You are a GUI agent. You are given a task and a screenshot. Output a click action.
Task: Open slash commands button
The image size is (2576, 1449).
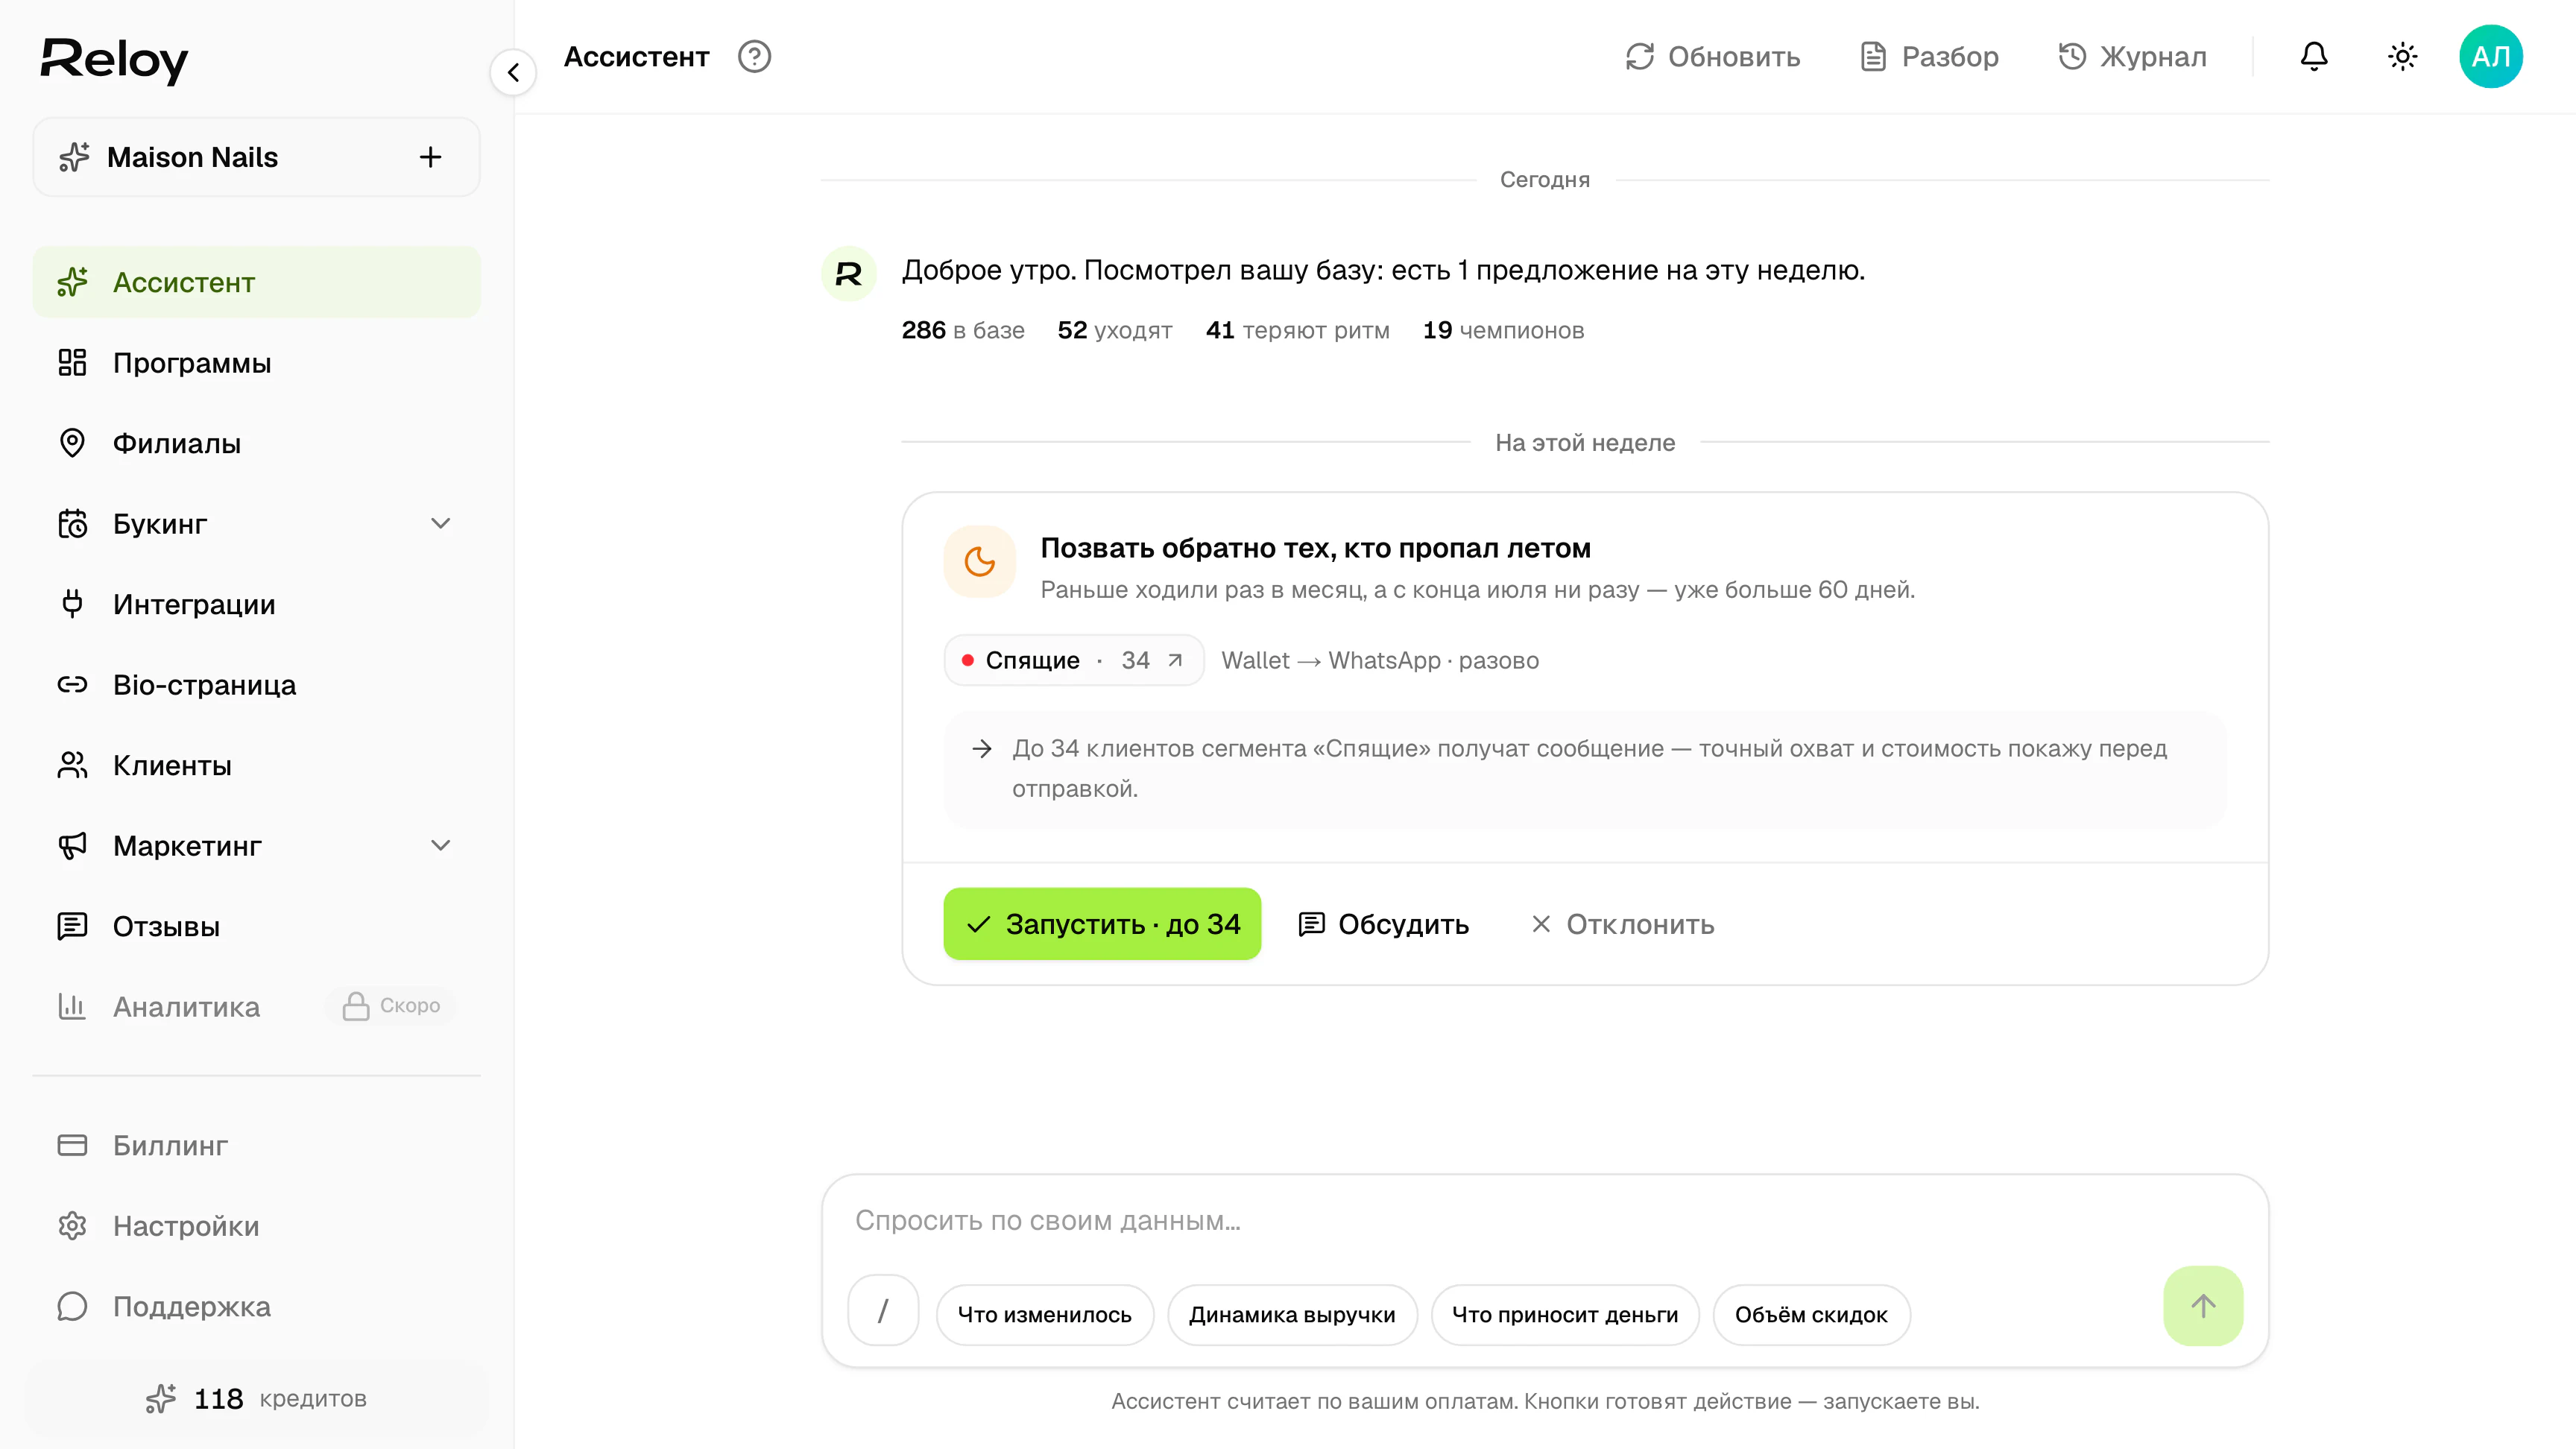pyautogui.click(x=883, y=1310)
